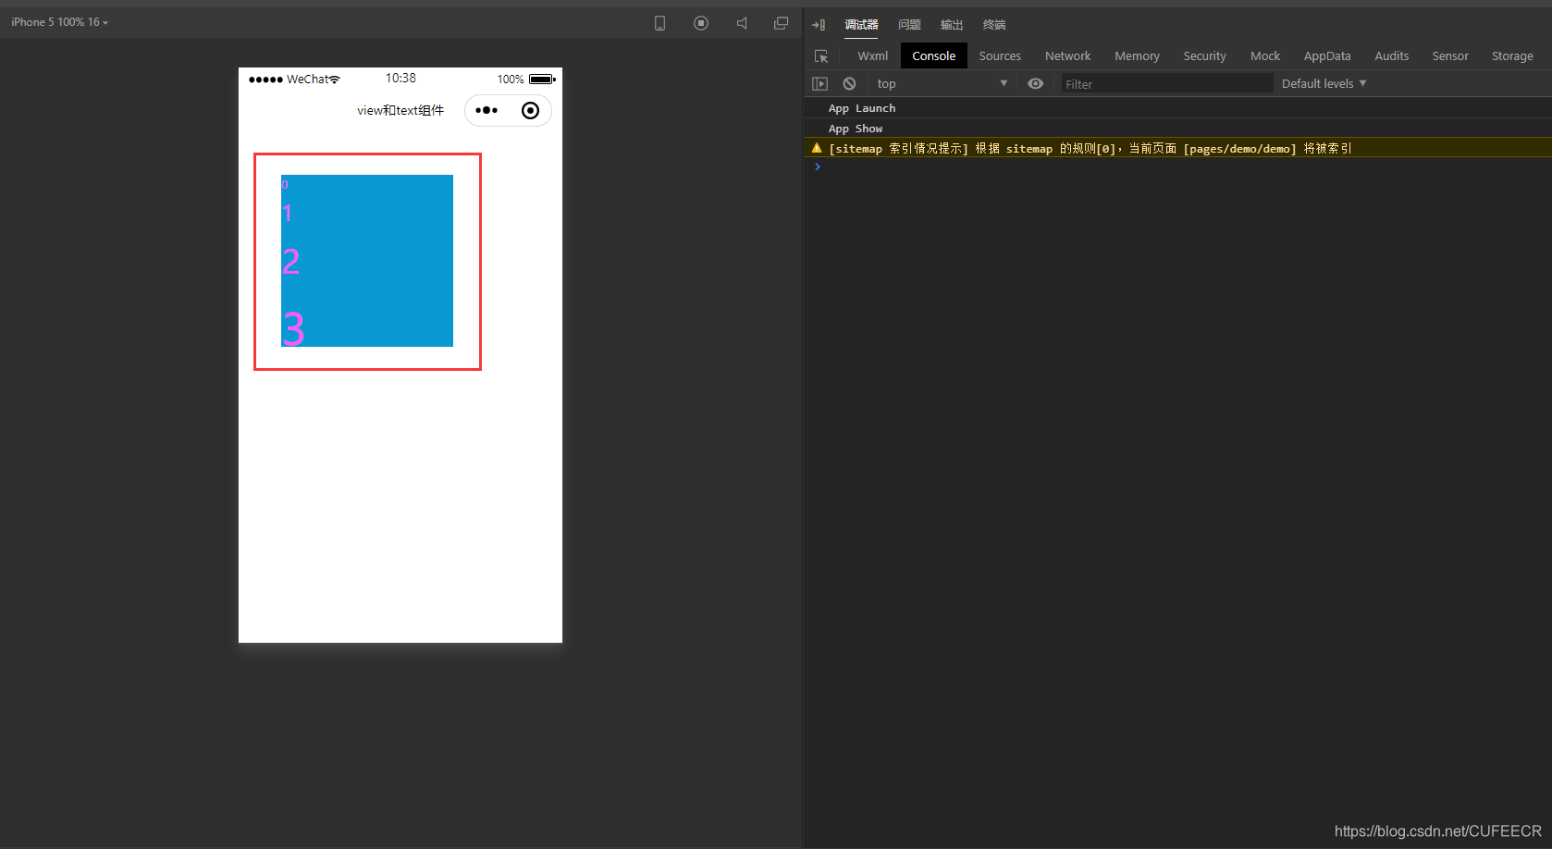Click the pink number 1 in simulator
Image resolution: width=1552 pixels, height=849 pixels.
[x=287, y=214]
